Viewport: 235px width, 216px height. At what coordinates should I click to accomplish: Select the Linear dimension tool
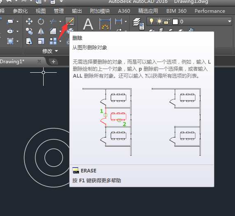coord(119,21)
